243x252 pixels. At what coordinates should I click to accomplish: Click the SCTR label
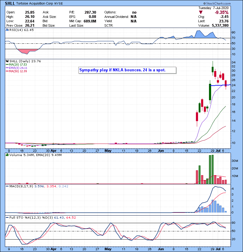click(x=109, y=26)
